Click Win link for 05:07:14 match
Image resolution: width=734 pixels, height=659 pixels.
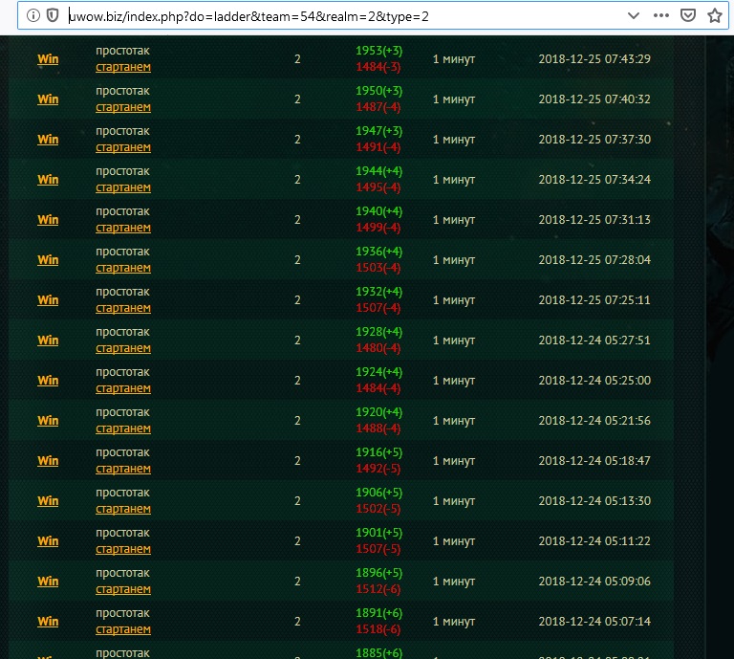(48, 622)
